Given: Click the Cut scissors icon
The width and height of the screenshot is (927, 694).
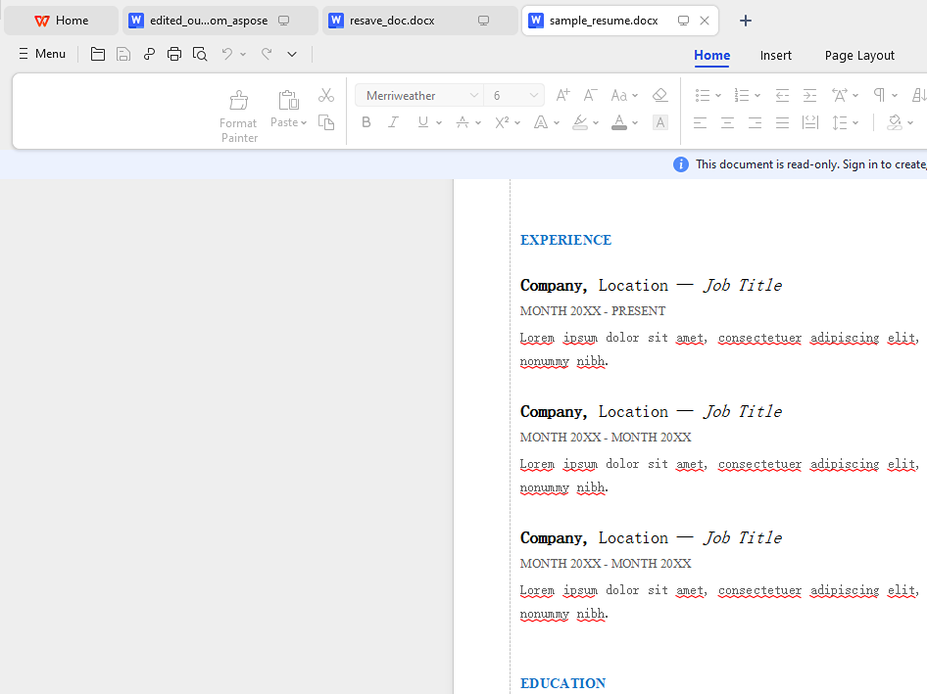Looking at the screenshot, I should pyautogui.click(x=326, y=95).
